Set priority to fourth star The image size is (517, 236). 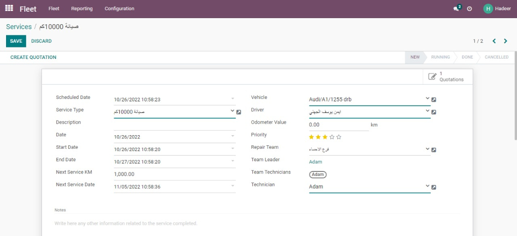332,137
